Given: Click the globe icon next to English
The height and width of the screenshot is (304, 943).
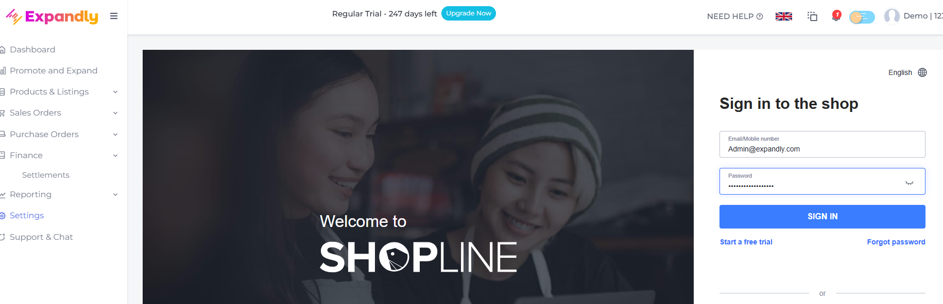Looking at the screenshot, I should tap(922, 72).
